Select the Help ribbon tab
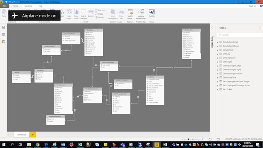The image size is (263, 148). (41, 6)
